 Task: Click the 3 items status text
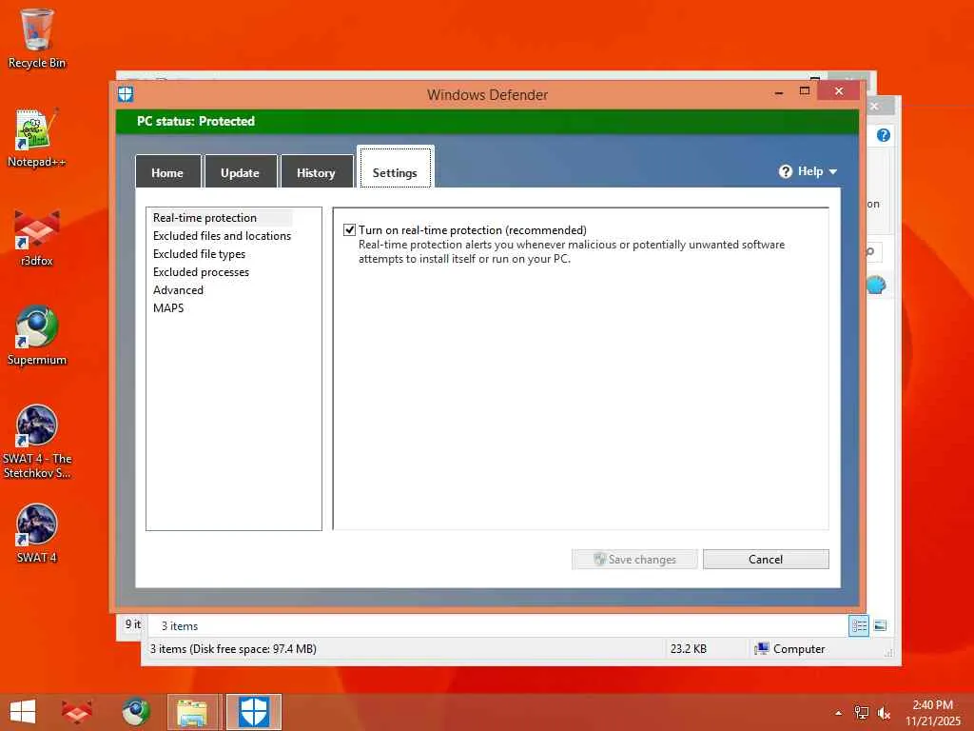[180, 626]
